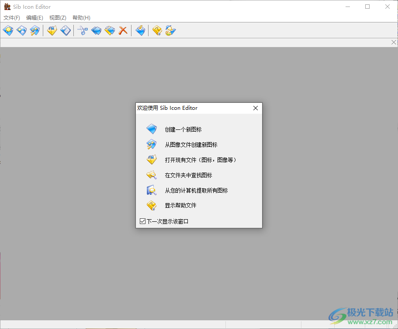Choose 从图像文件创建新图标
Image resolution: width=398 pixels, height=329 pixels.
click(191, 145)
